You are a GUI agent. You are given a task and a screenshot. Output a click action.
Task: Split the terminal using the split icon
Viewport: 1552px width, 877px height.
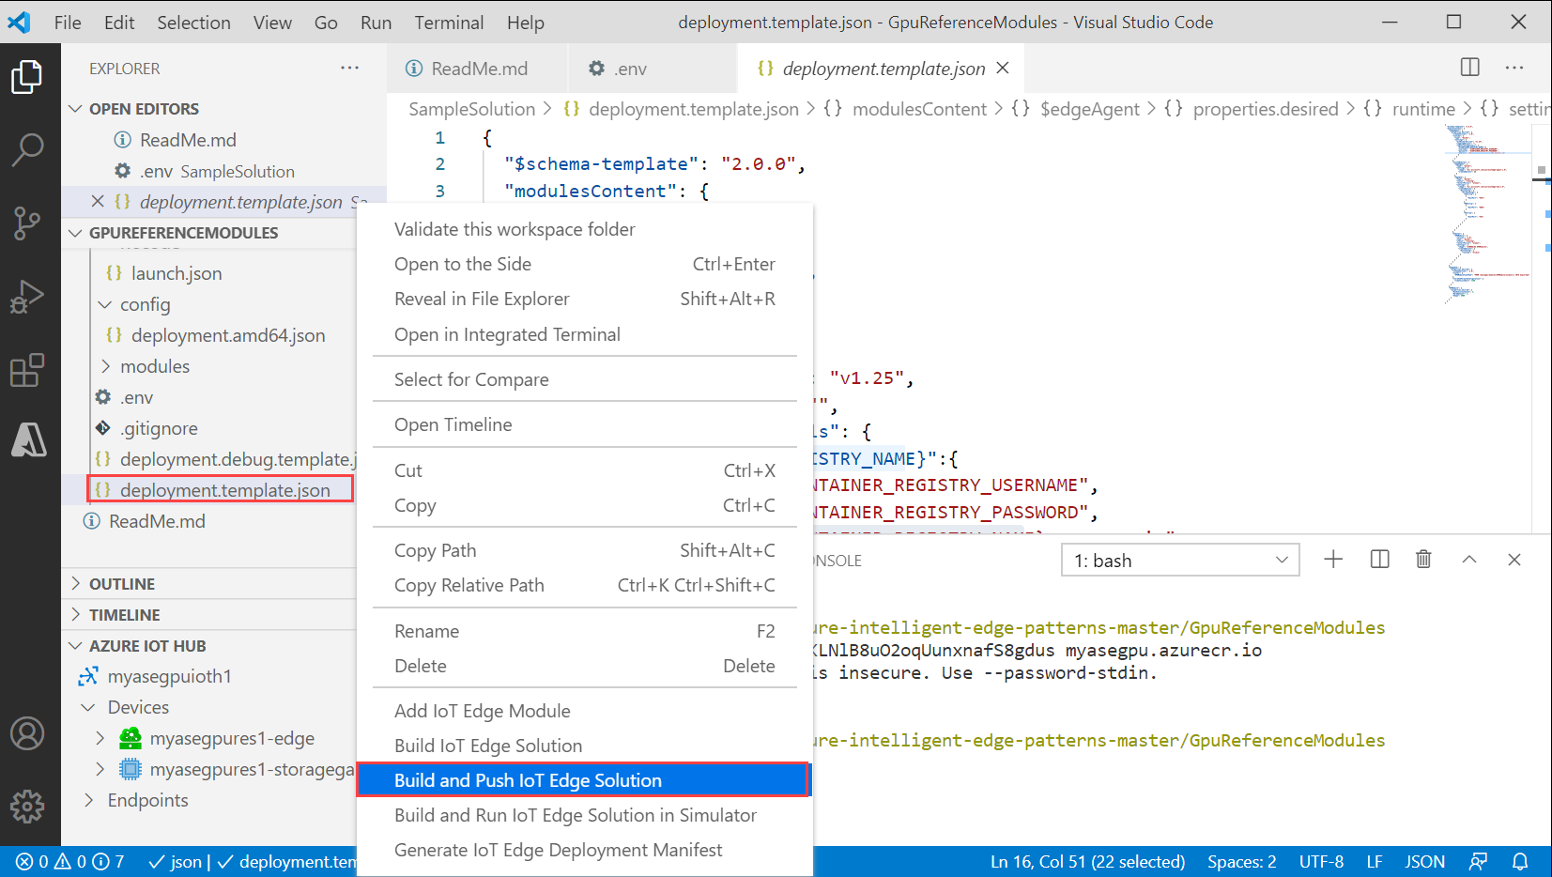1379,559
